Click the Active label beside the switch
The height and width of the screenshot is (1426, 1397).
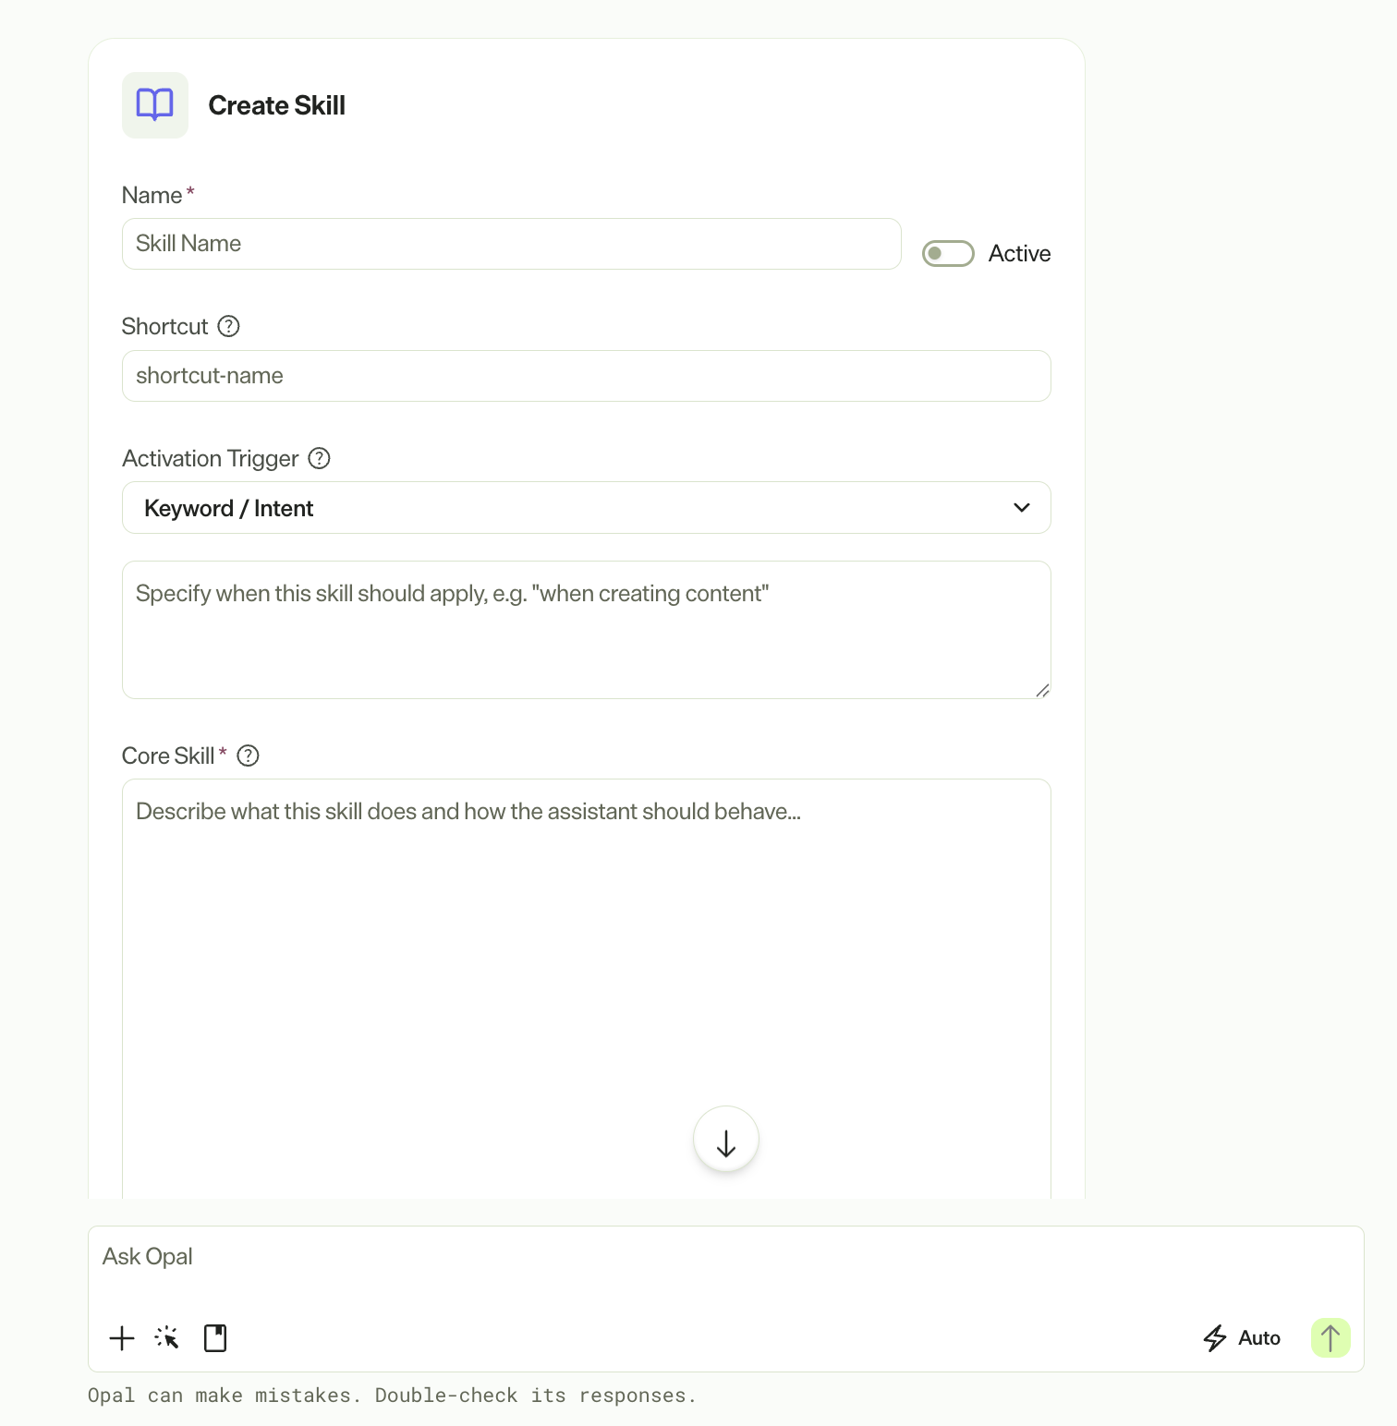pyautogui.click(x=1019, y=253)
